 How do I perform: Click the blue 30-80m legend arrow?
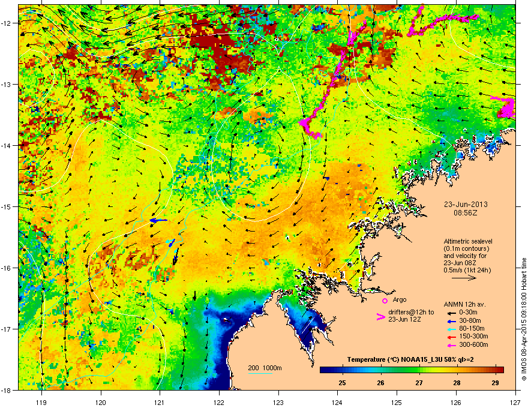pyautogui.click(x=452, y=322)
